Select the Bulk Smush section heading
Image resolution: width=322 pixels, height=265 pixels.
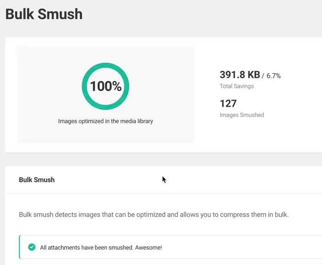[37, 180]
